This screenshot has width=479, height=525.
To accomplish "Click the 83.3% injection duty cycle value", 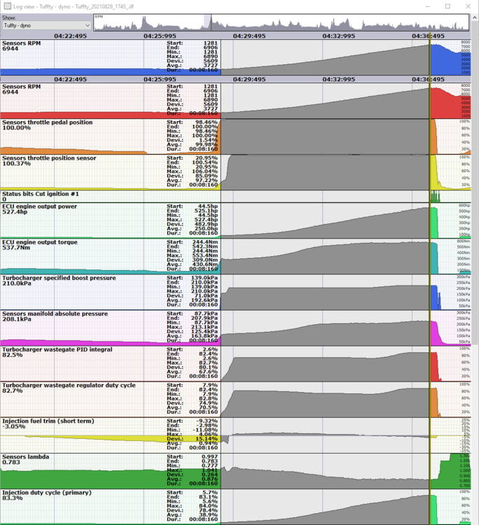I will coord(13,498).
